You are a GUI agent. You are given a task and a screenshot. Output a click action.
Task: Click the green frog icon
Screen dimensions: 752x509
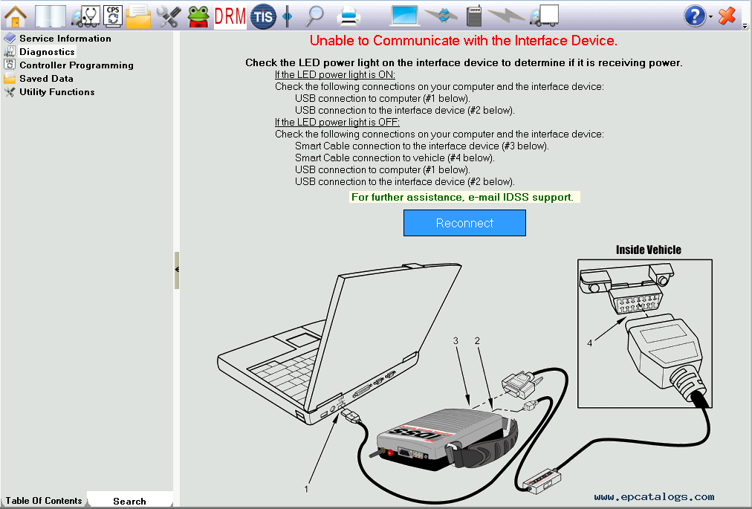coord(198,16)
